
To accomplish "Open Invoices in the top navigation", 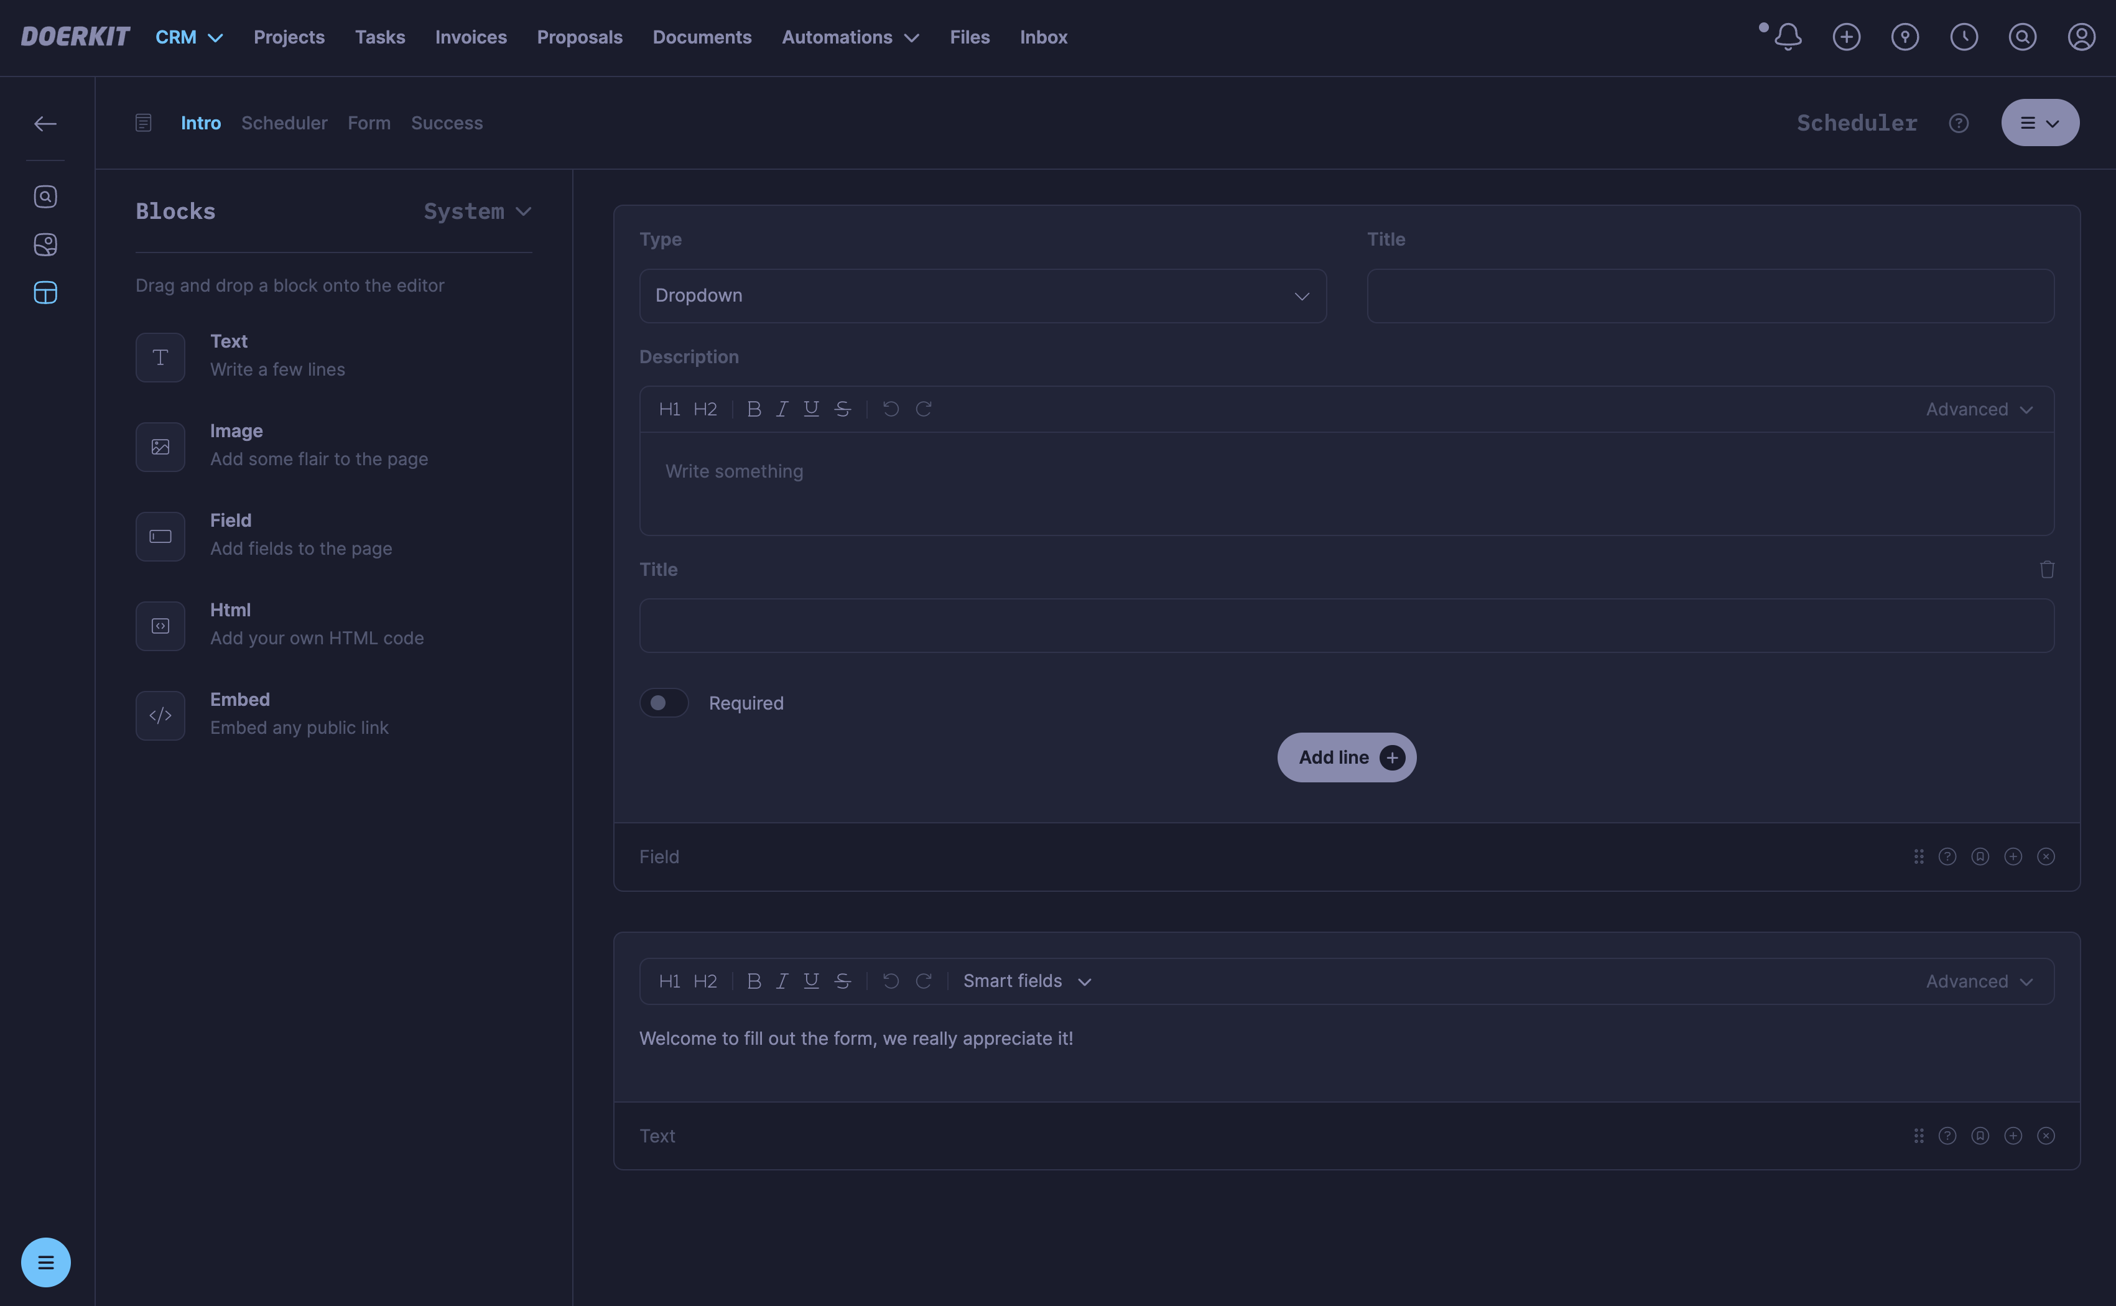I will point(471,37).
